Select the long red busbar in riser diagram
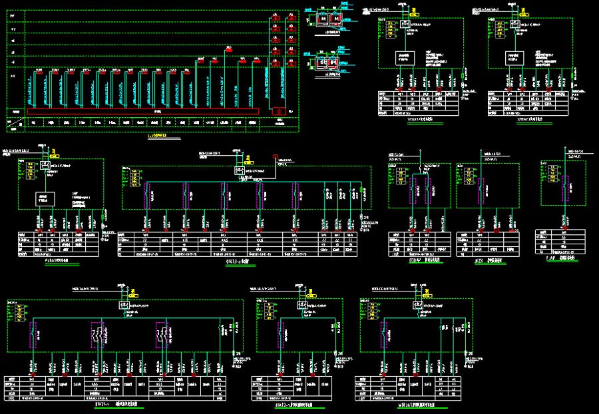 tap(143, 111)
